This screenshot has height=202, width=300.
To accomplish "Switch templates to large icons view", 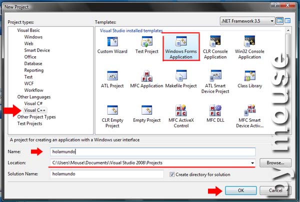I will [x=280, y=21].
